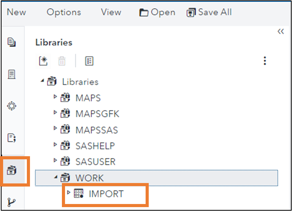Collapse the Libraries navigation pane
292x211 pixels.
pyautogui.click(x=280, y=32)
